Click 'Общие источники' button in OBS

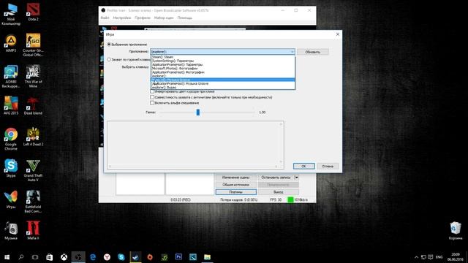coord(235,185)
